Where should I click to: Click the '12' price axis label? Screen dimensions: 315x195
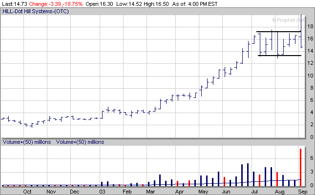pos(310,63)
